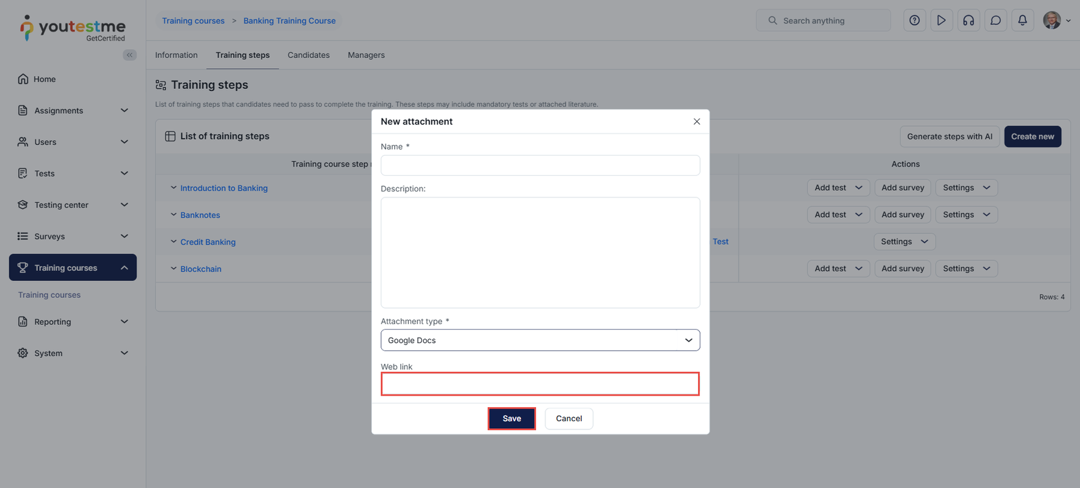Focus the attachment Name field
Viewport: 1080px width, 488px height.
pyautogui.click(x=540, y=166)
